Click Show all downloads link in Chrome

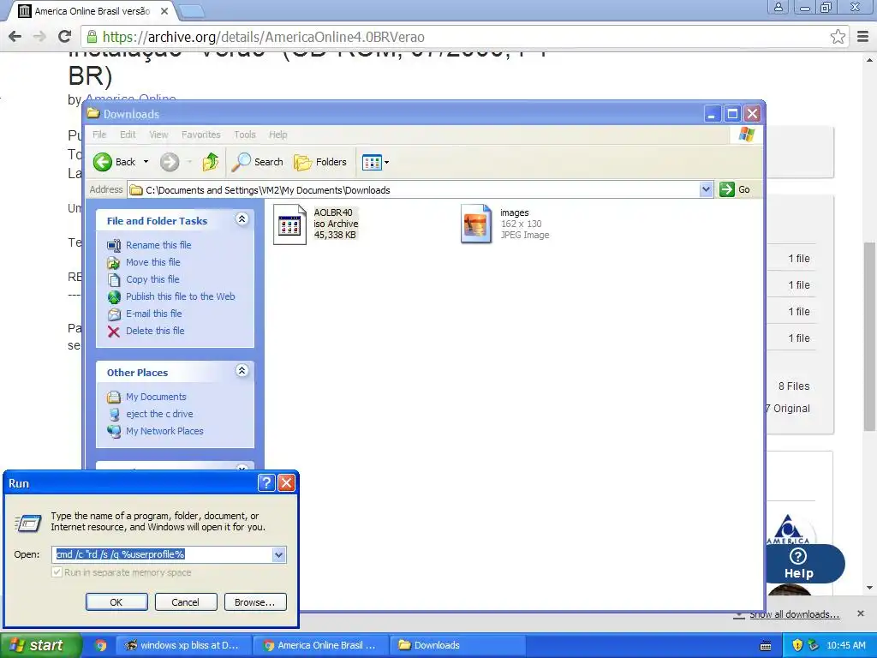pyautogui.click(x=794, y=614)
